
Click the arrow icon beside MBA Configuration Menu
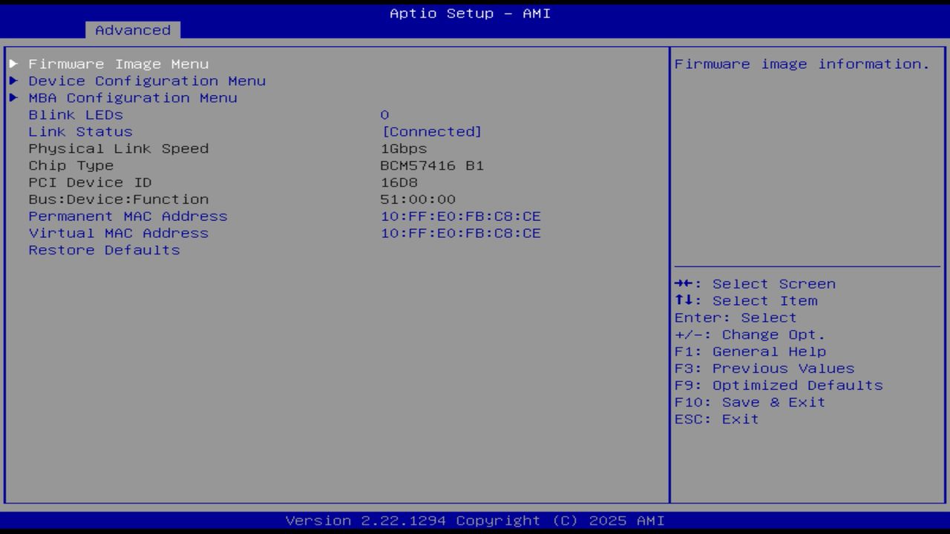[13, 97]
